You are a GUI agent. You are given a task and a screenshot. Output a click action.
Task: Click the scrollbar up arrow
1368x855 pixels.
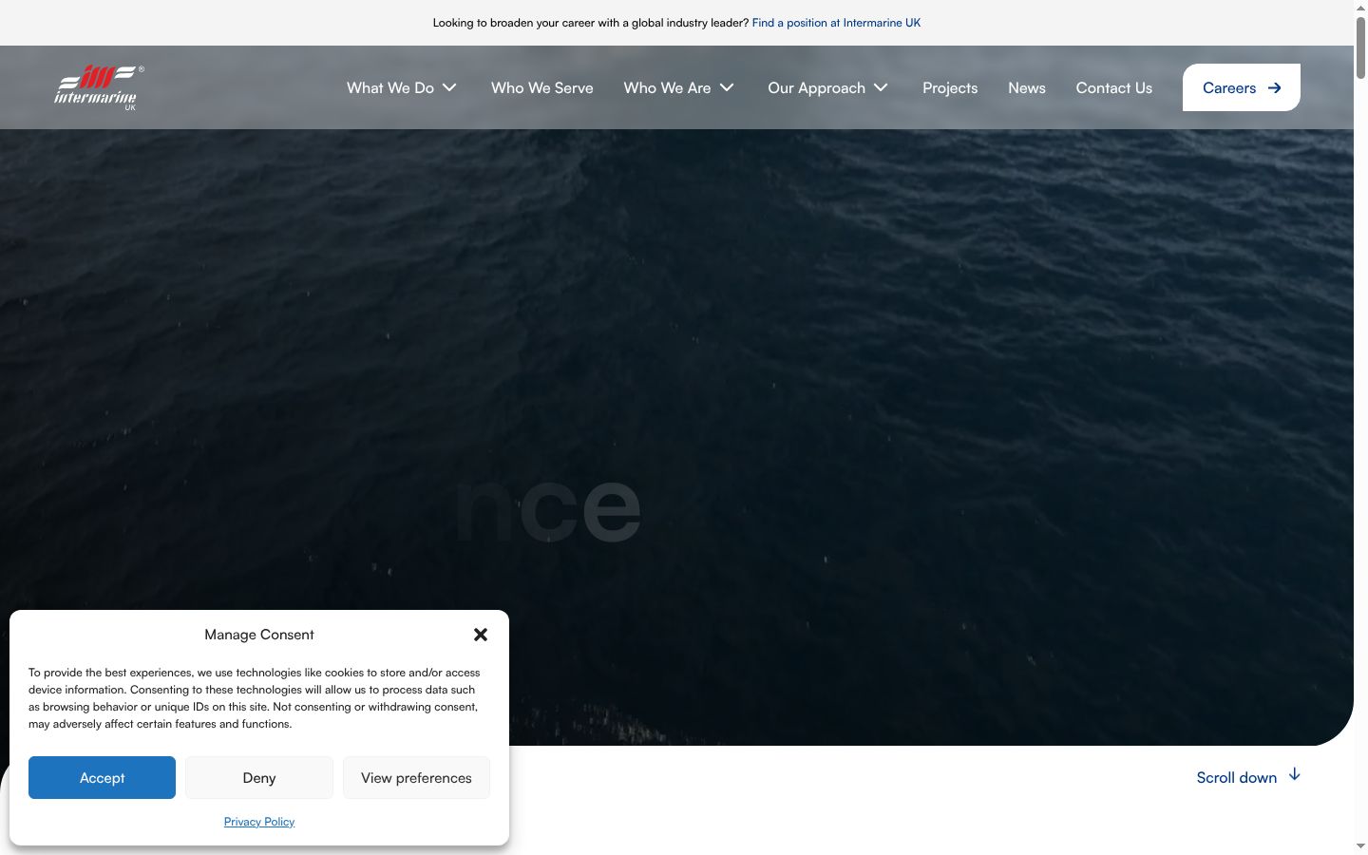pyautogui.click(x=1361, y=7)
